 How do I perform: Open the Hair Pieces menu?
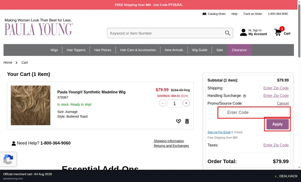click(103, 50)
